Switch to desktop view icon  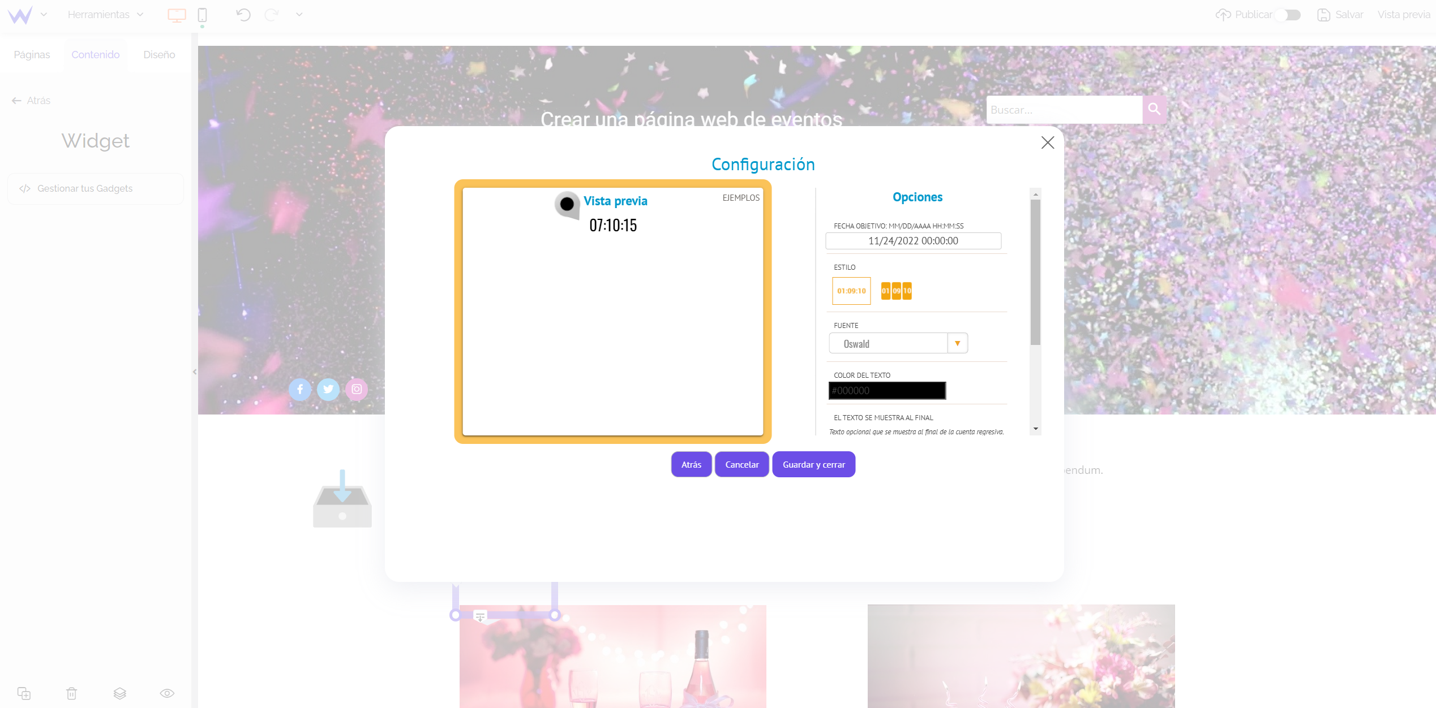[x=177, y=15]
